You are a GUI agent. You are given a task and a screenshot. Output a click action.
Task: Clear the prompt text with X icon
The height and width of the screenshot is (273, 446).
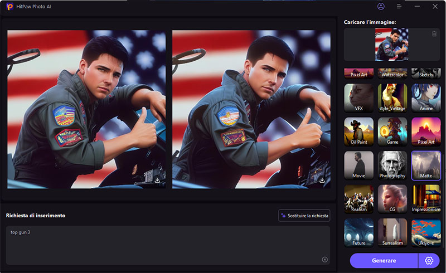324,259
